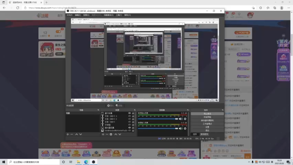Viewport: 293px width, 165px height.
Task: Open Task View on the taskbar
Action: tap(71, 162)
